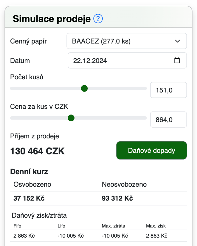This screenshot has height=246, width=197.
Task: Click the Osvobozeno column header
Action: tap(32, 185)
